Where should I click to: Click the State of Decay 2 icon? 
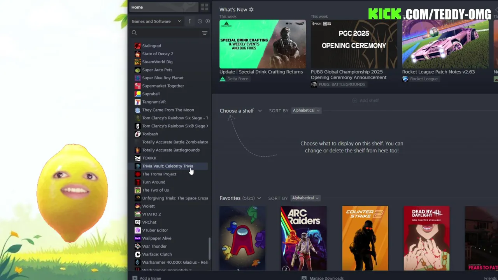[137, 54]
